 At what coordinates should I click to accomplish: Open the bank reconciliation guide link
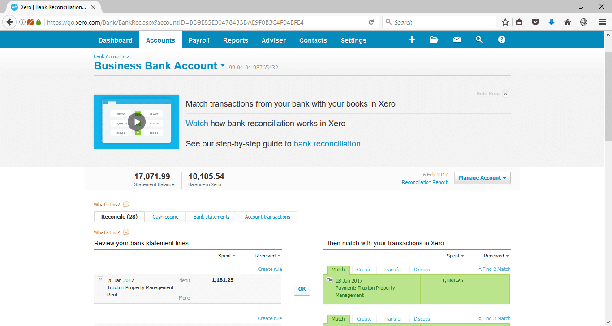pos(327,144)
